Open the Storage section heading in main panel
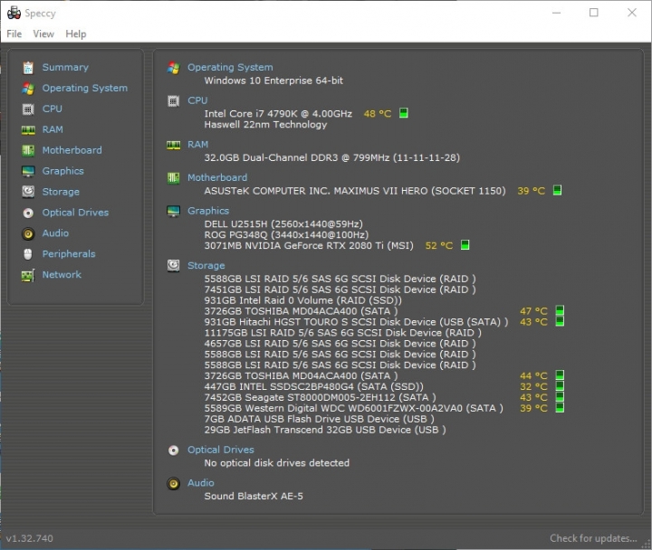 pyautogui.click(x=206, y=265)
